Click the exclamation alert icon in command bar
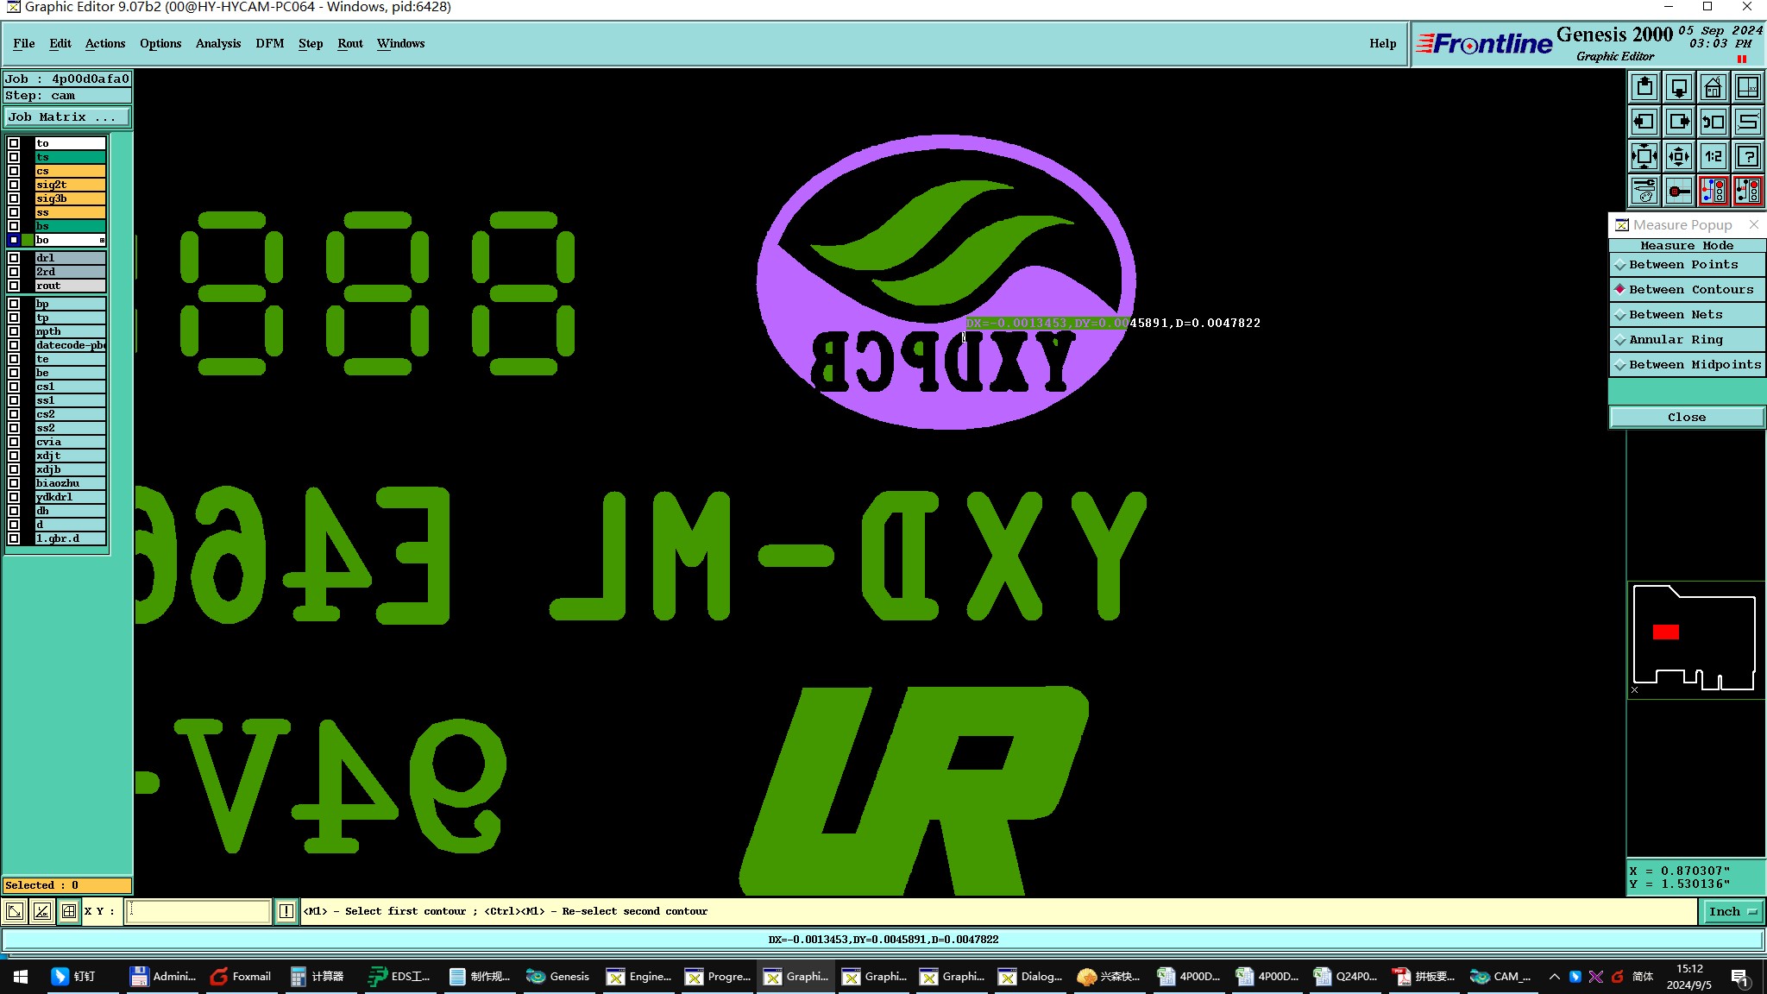Image resolution: width=1767 pixels, height=994 pixels. point(286,911)
